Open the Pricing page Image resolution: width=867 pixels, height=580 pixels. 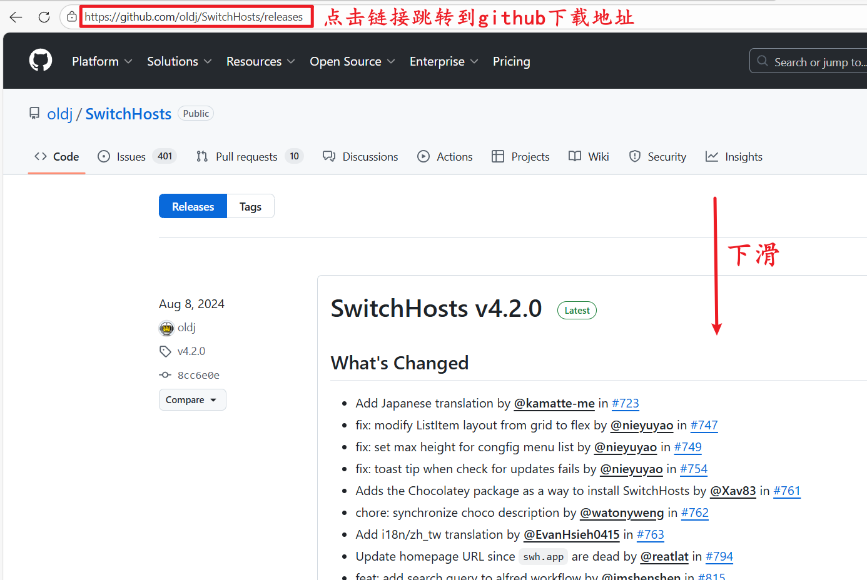click(512, 61)
